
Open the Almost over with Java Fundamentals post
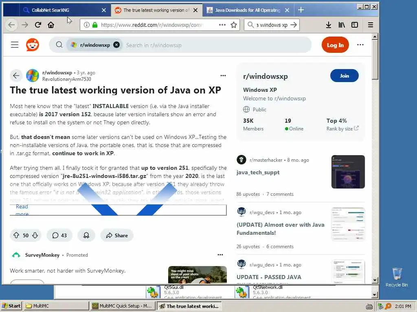point(281,229)
